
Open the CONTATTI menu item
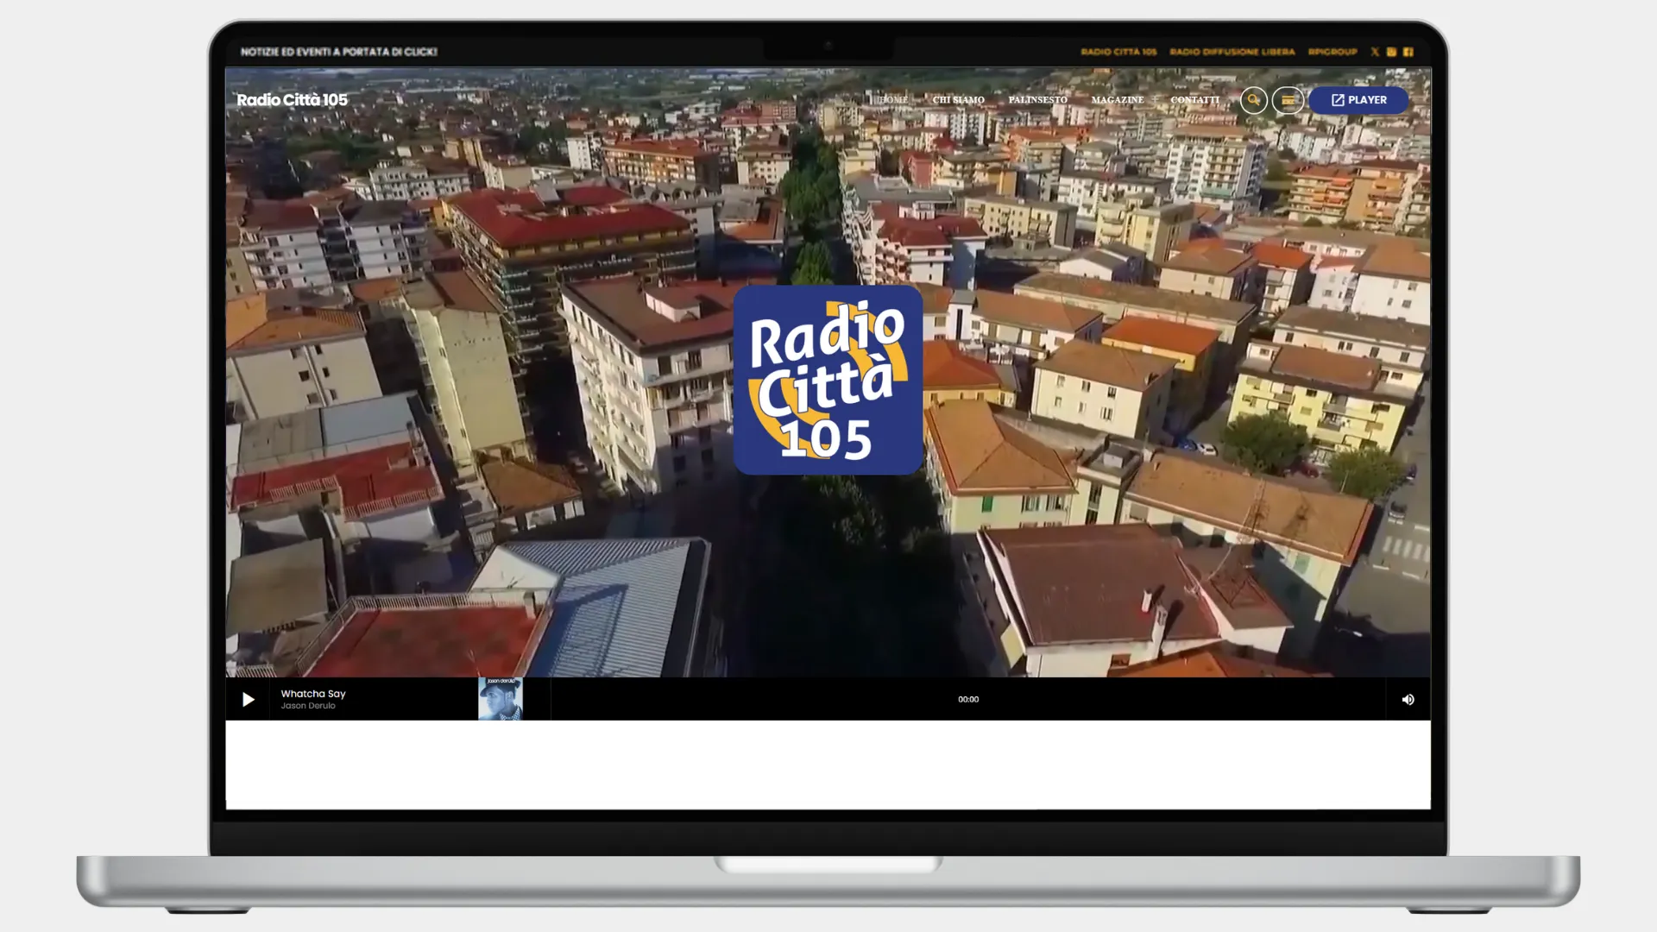click(1194, 100)
